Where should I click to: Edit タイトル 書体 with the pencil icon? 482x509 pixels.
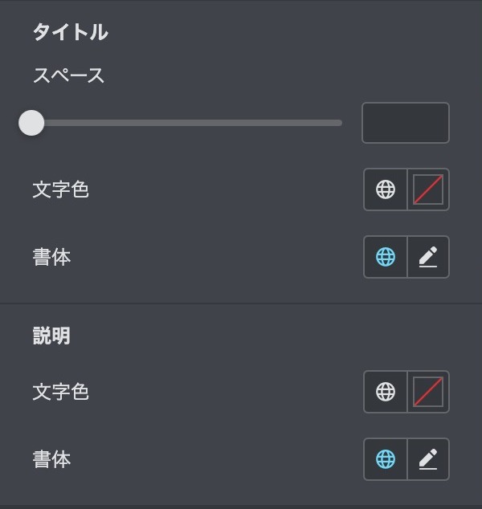click(428, 257)
